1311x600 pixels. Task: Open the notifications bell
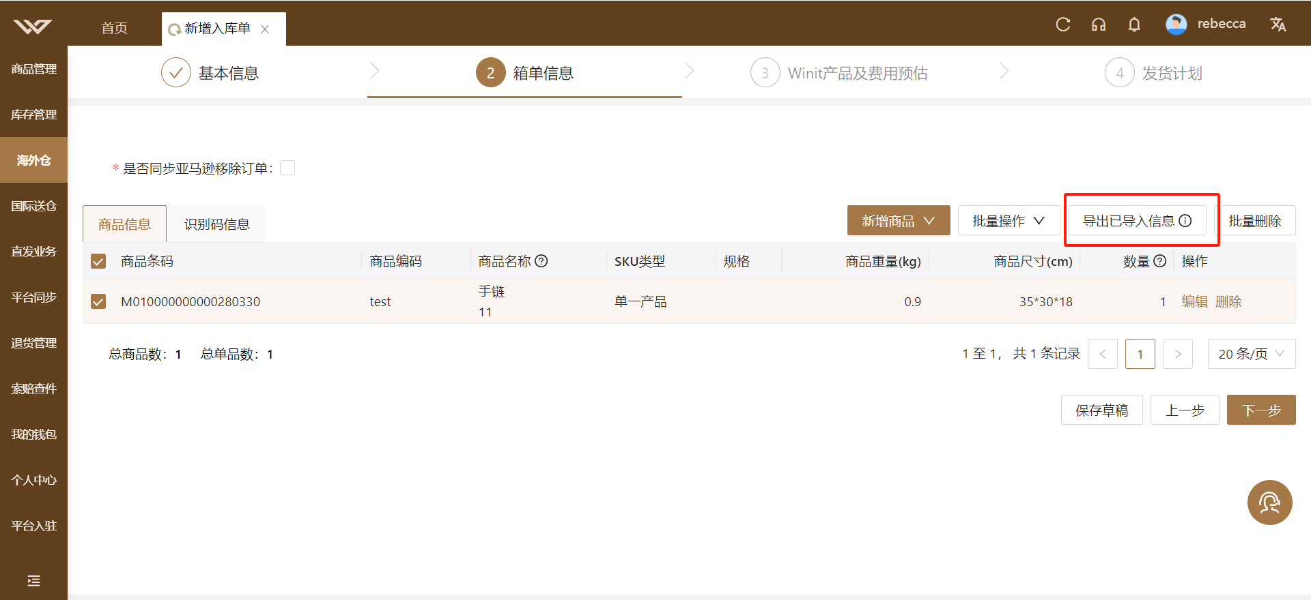[1134, 25]
